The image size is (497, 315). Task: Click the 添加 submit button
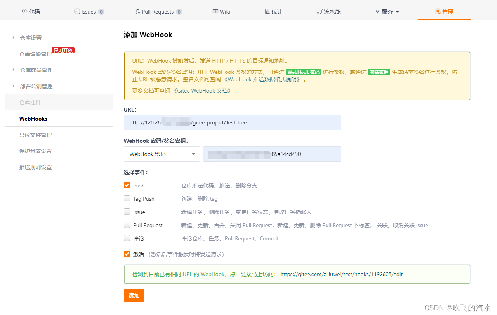point(134,296)
